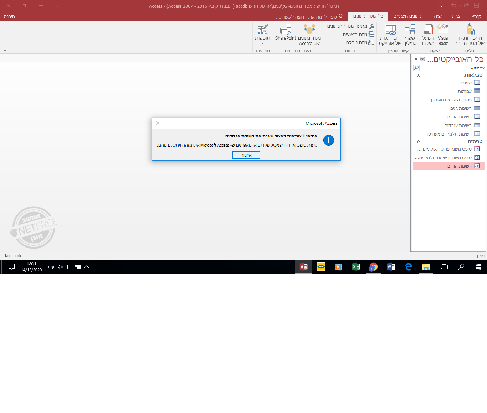Open the Add-ins (תוספות) dropdown

point(262,35)
